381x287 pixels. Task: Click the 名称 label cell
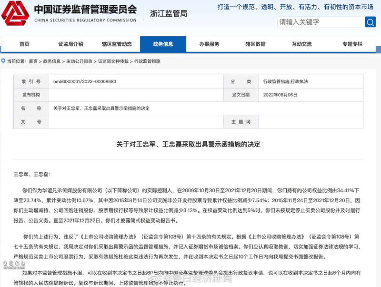[x=31, y=109]
